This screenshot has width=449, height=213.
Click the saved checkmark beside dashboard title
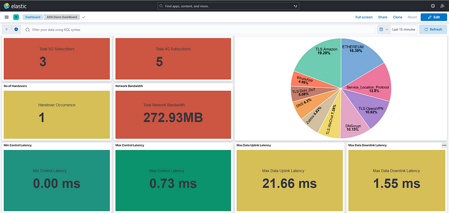pos(84,17)
